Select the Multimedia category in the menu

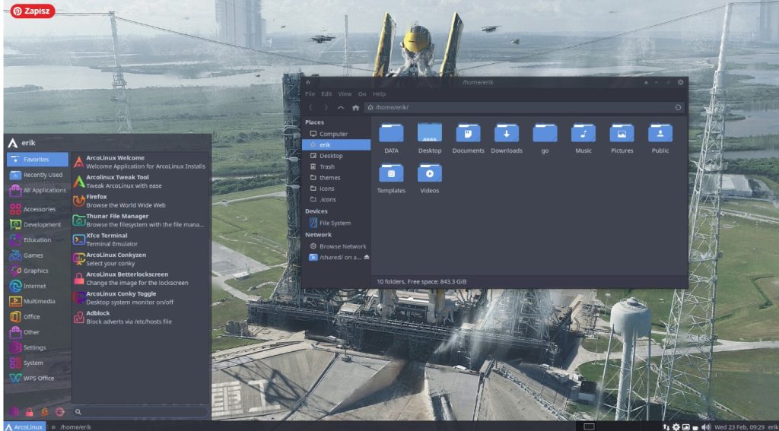coord(38,302)
